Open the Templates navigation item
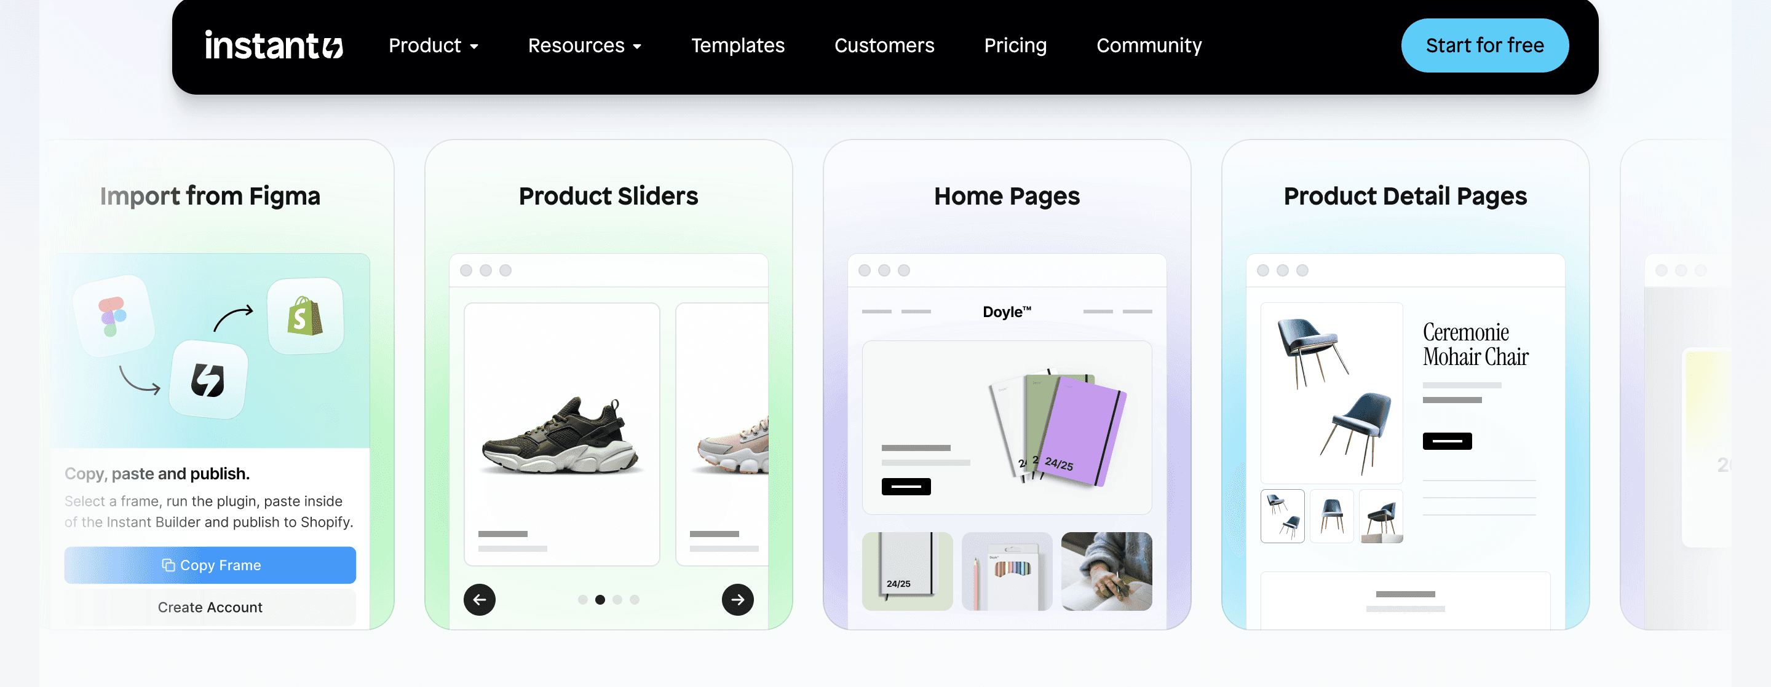Viewport: 1771px width, 687px height. pyautogui.click(x=737, y=45)
